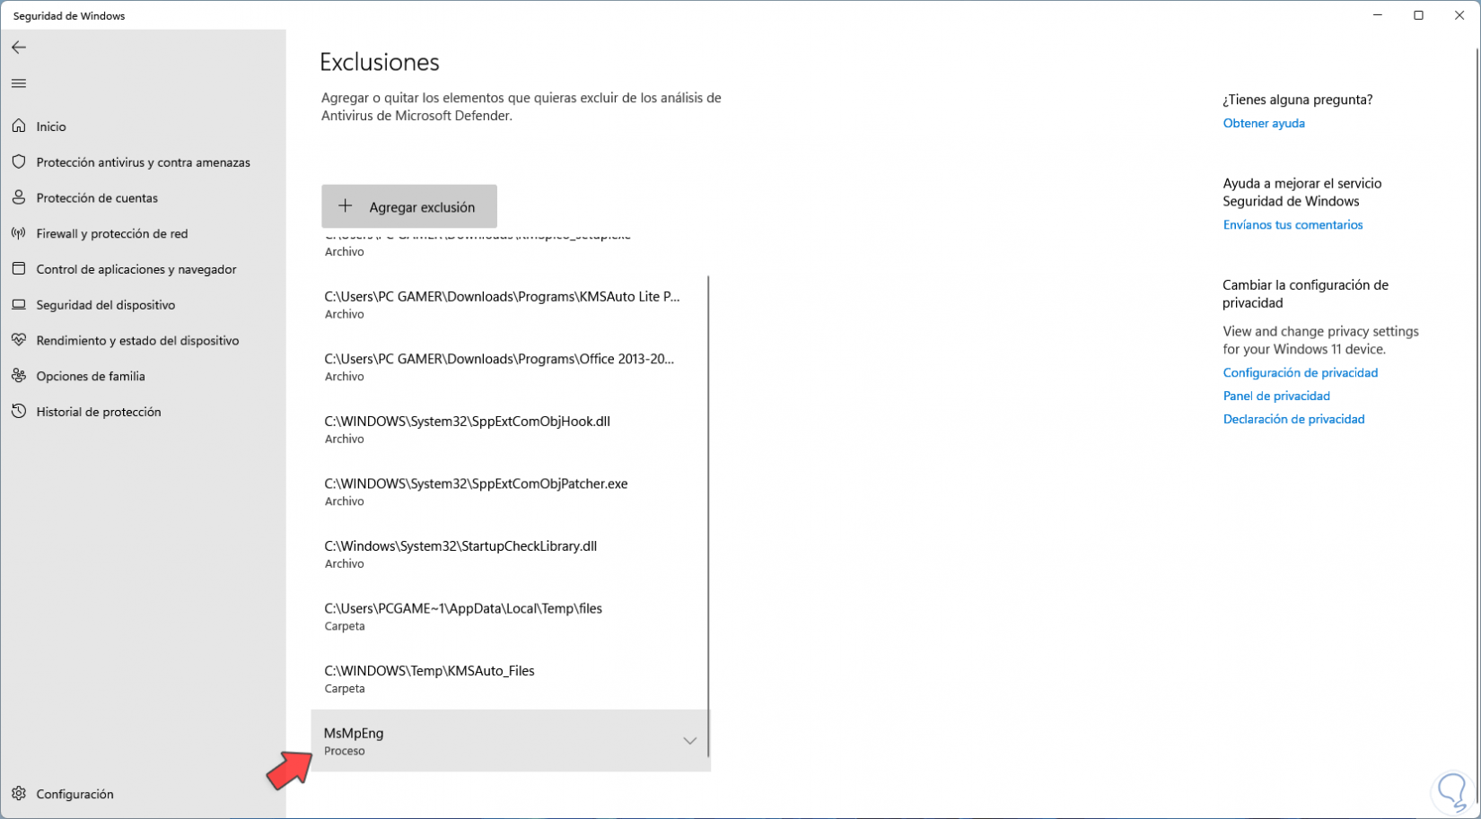Open the Obtener ayuda link

point(1264,123)
